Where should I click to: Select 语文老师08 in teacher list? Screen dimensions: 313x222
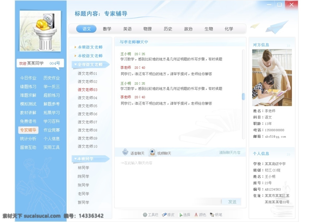[87, 130]
